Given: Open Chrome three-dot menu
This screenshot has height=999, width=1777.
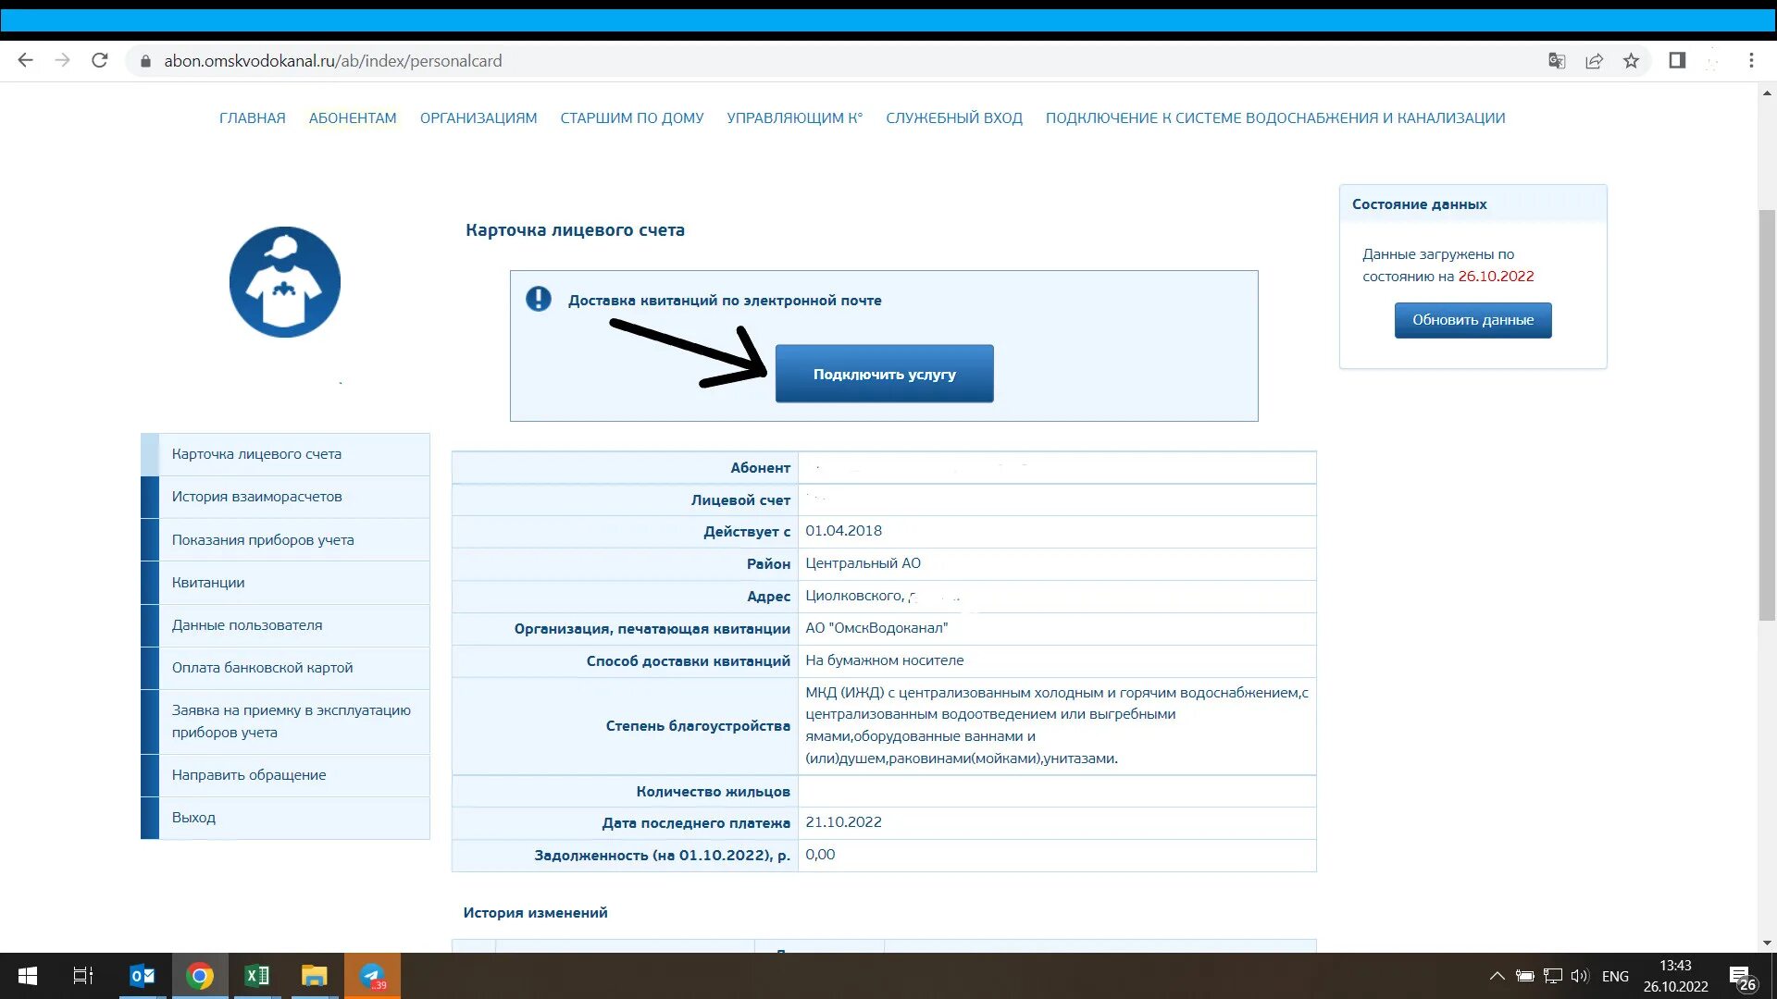Looking at the screenshot, I should pyautogui.click(x=1751, y=61).
